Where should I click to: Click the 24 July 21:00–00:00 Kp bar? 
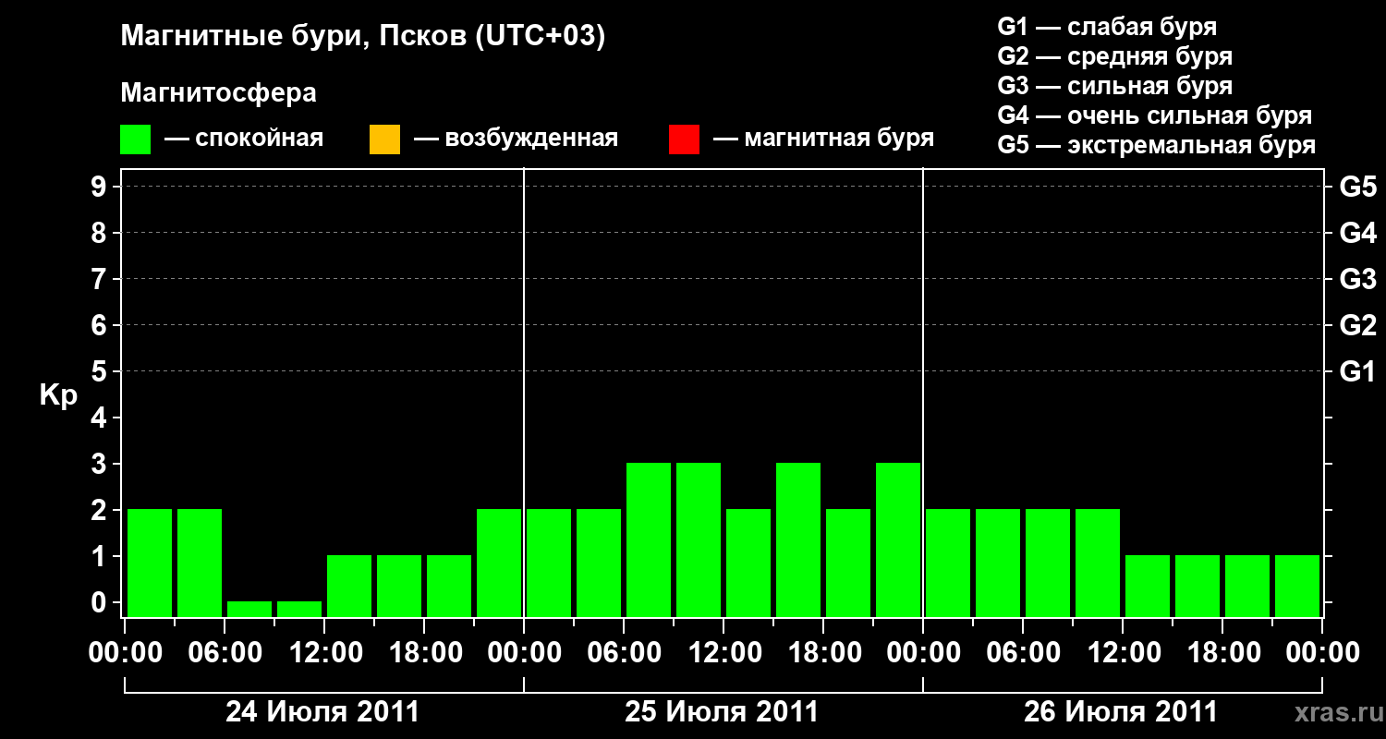tap(499, 563)
